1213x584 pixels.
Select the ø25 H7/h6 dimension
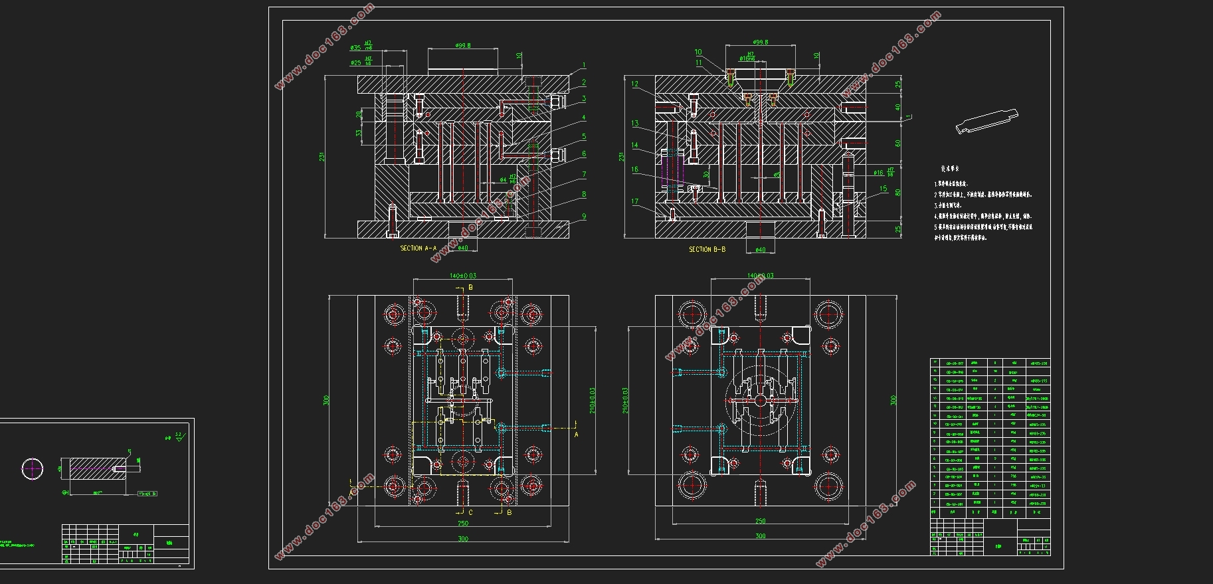point(361,62)
